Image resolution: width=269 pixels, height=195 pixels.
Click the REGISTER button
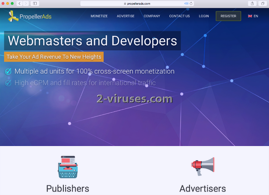pyautogui.click(x=228, y=16)
